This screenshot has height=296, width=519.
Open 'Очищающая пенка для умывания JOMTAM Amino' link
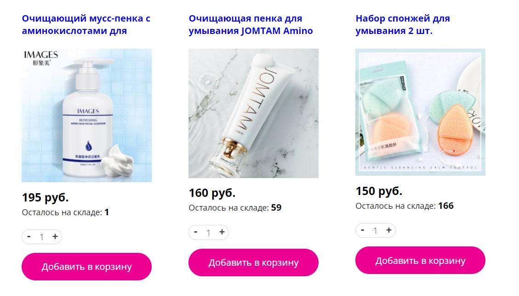[x=251, y=24]
